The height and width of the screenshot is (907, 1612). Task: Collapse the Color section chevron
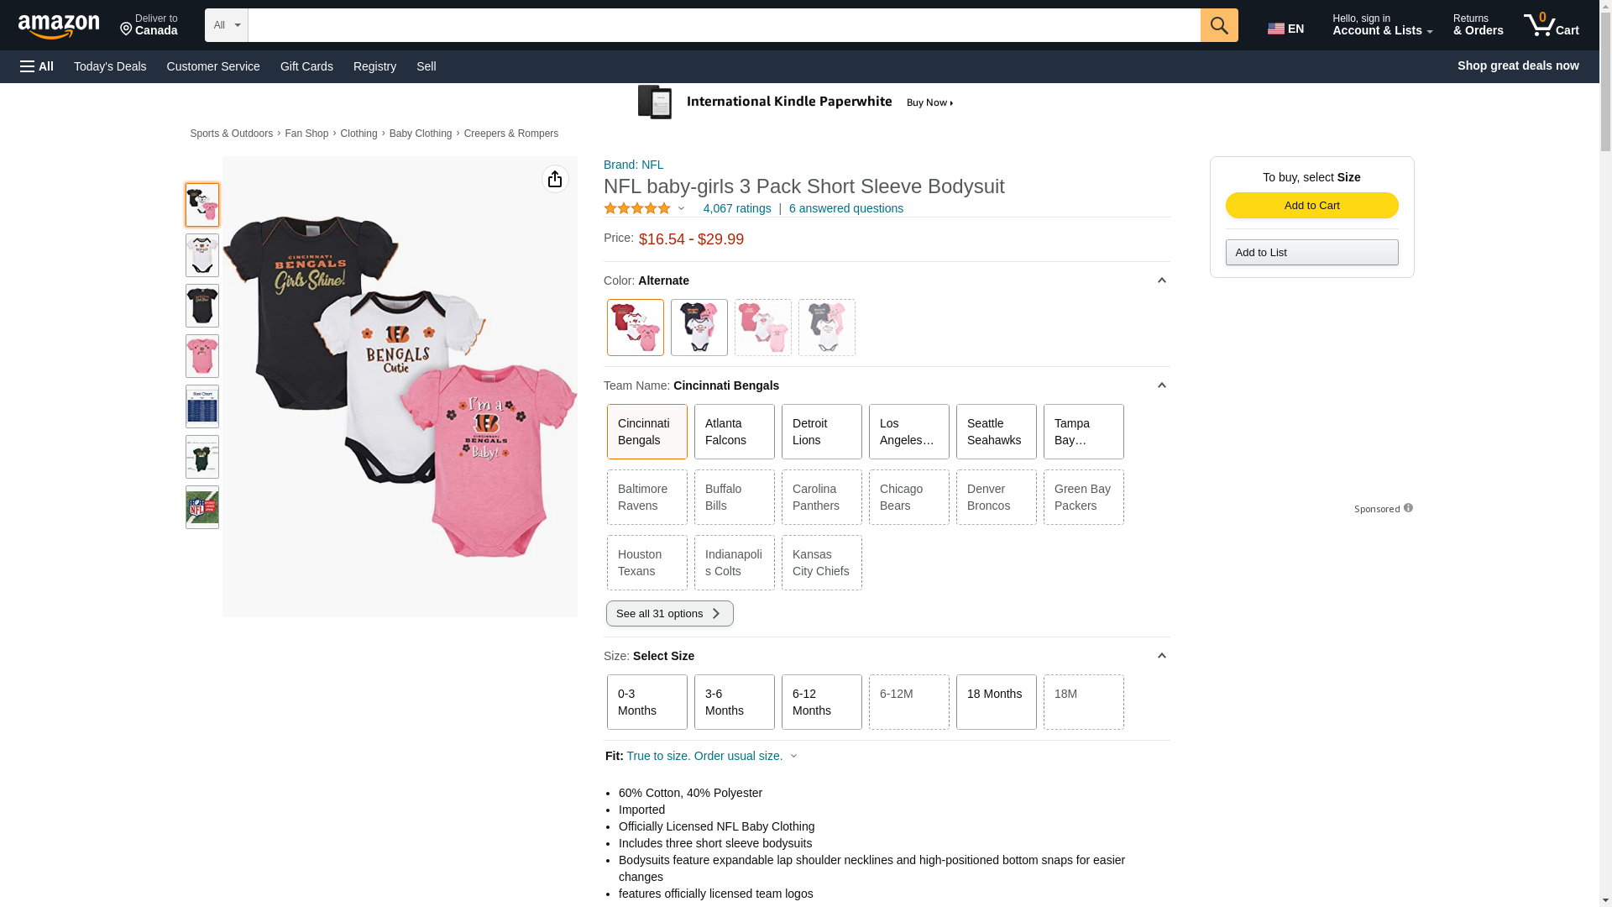pyautogui.click(x=1161, y=280)
